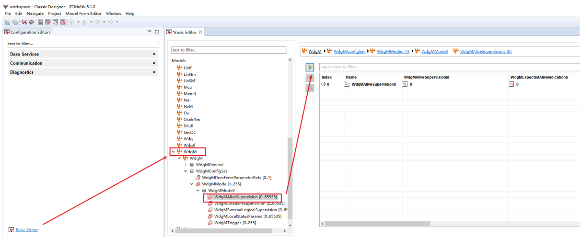Viewport: 582px width, 239px height.
Task: Collapse the WdgMConfigSet tree node
Action: pyautogui.click(x=186, y=171)
